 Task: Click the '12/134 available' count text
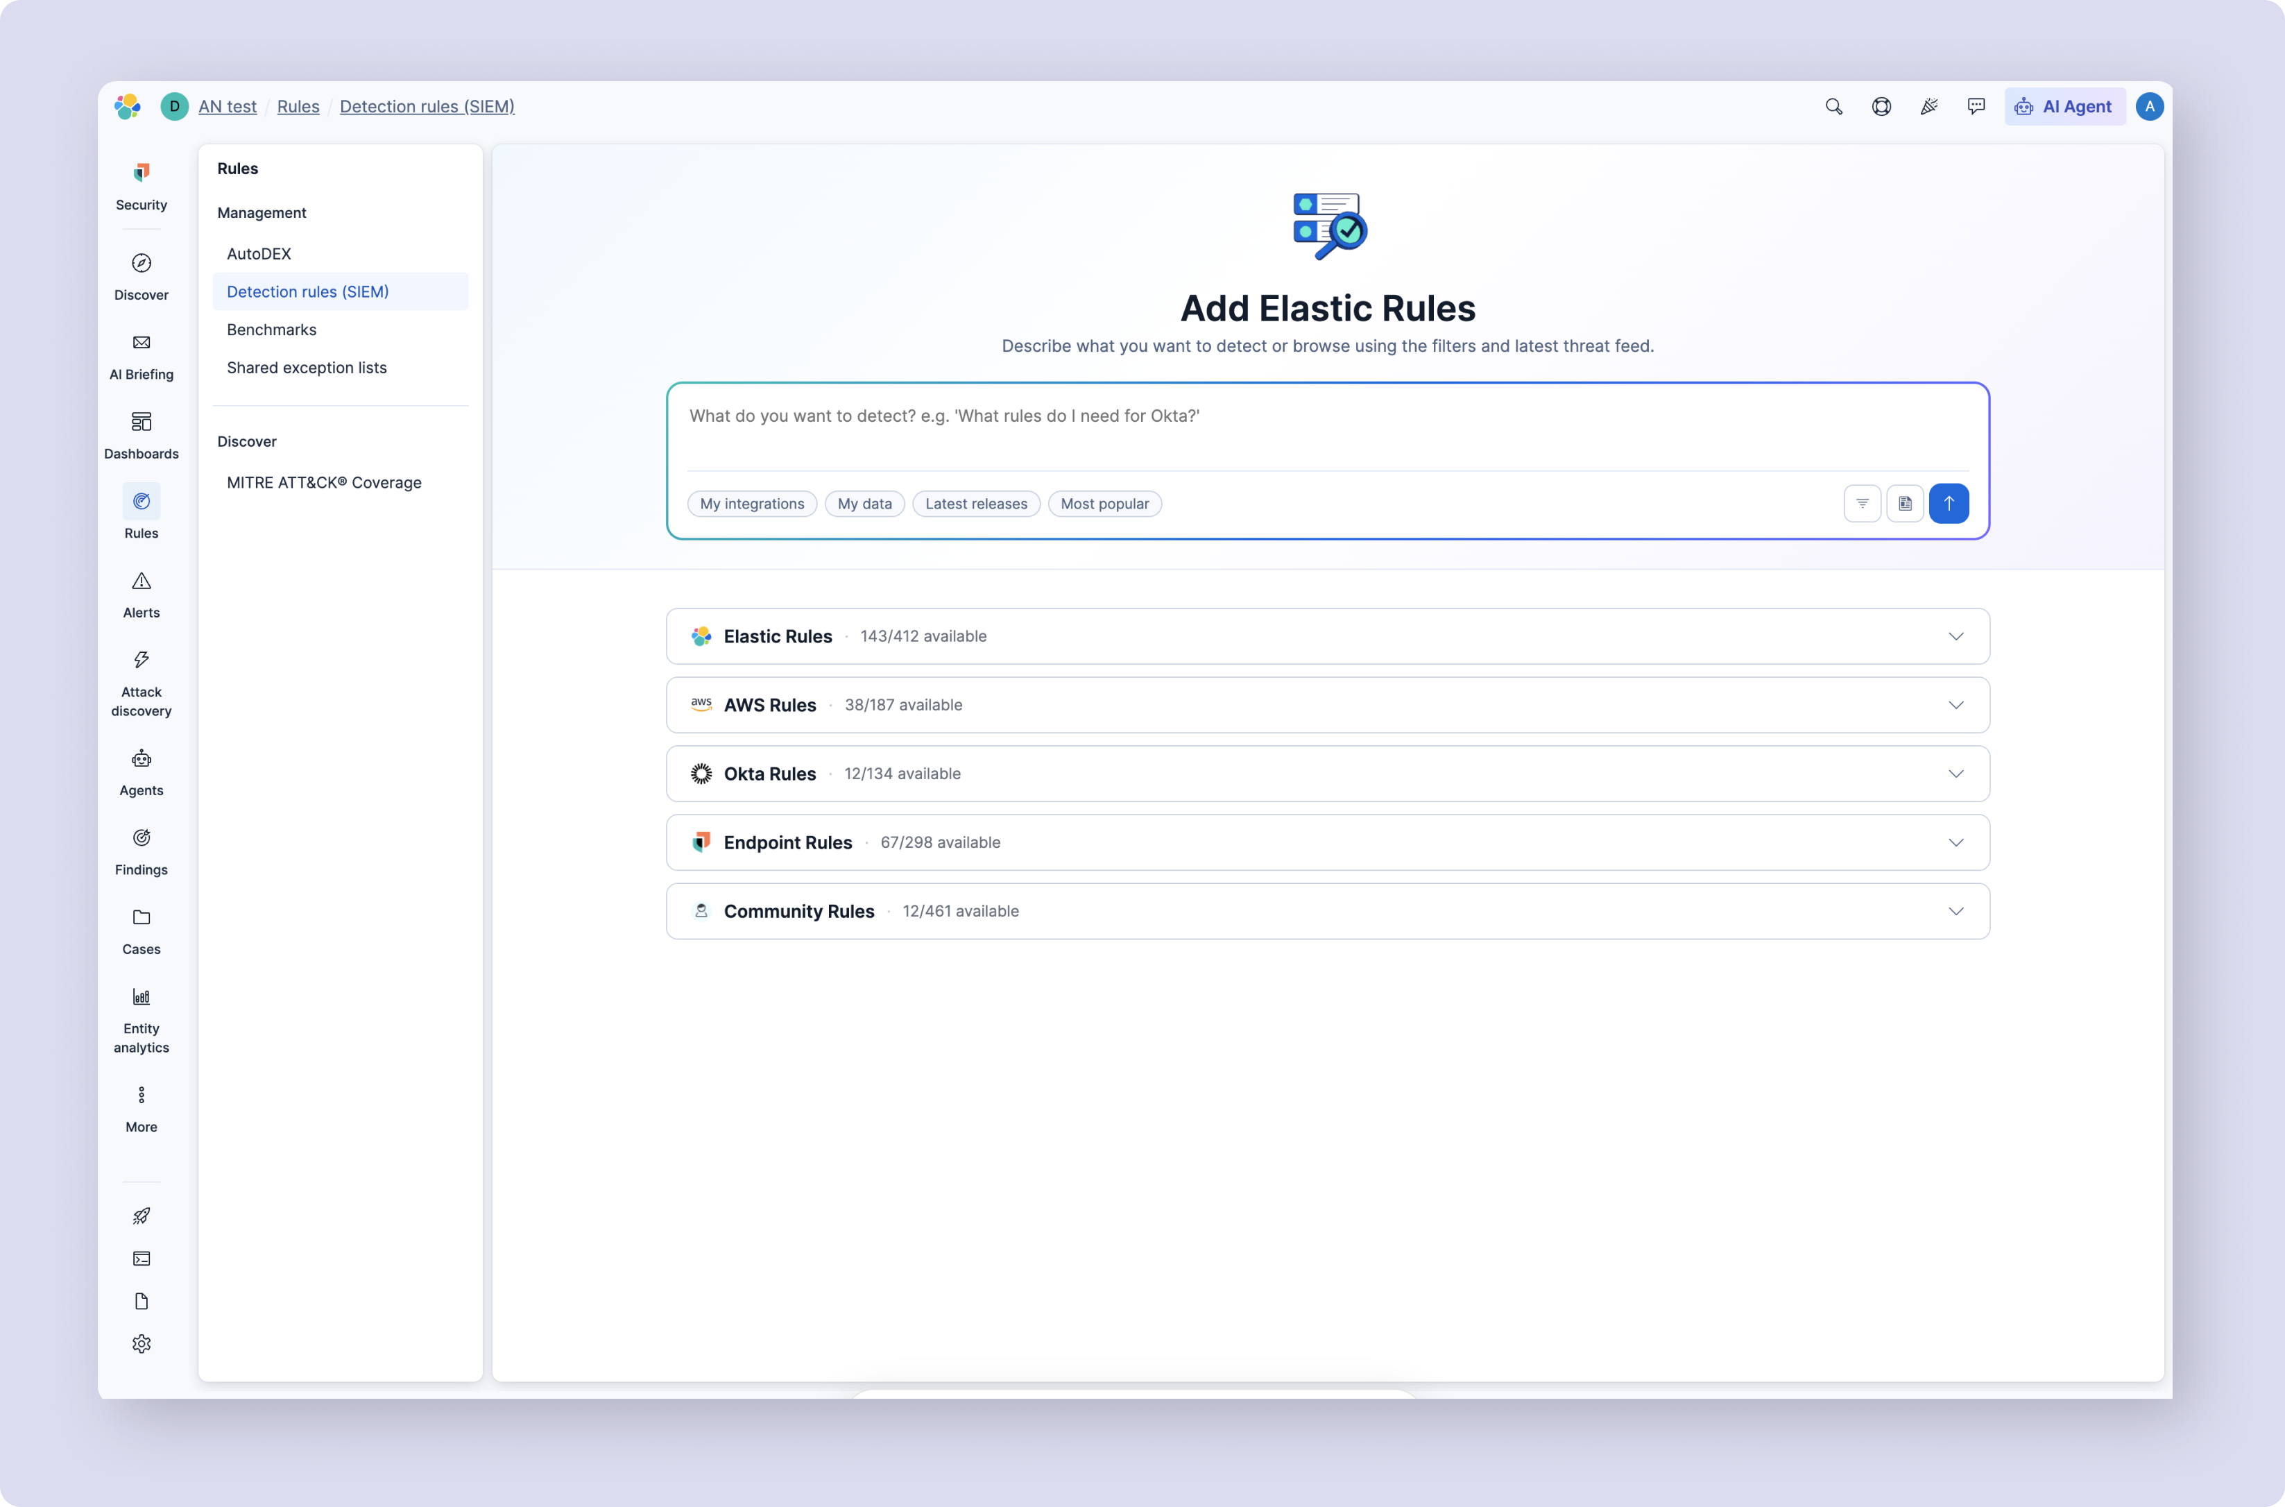point(901,774)
